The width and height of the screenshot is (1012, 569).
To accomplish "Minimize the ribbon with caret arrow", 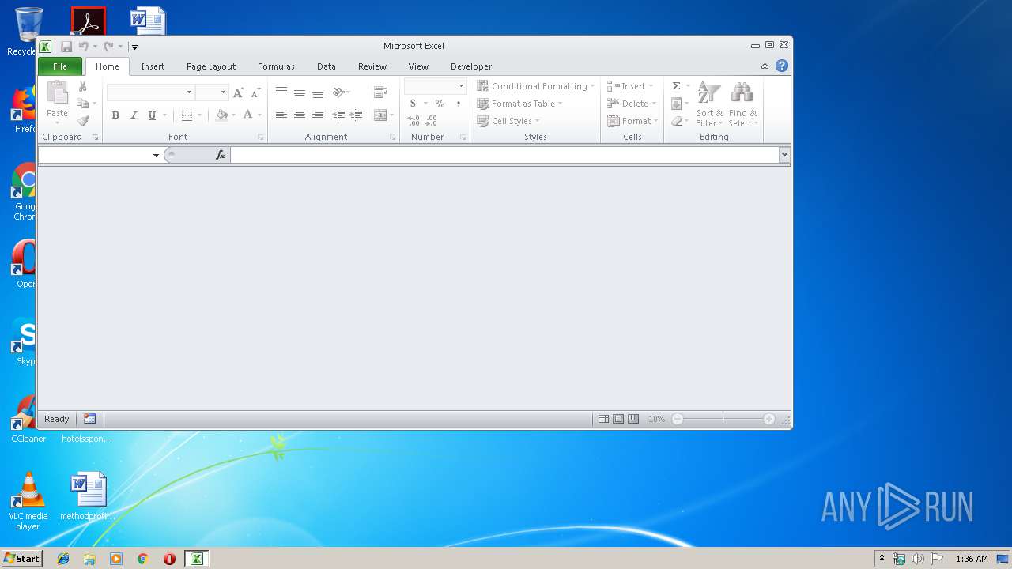I will tap(765, 66).
